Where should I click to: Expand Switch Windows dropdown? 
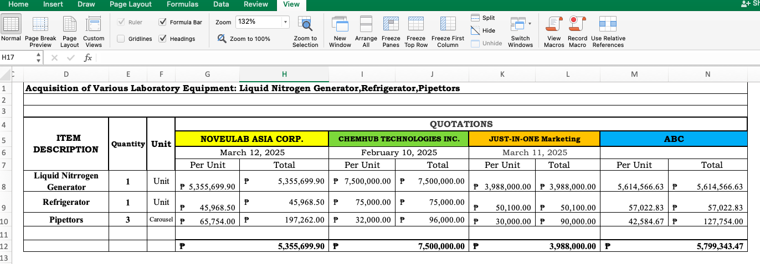tap(530, 24)
